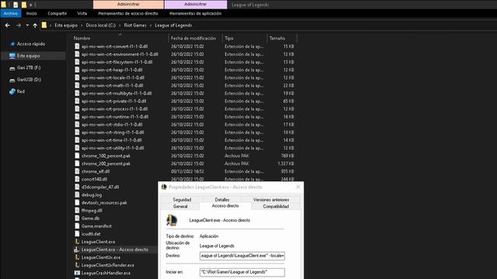Switch to General tab in properties dialog

[x=180, y=207]
